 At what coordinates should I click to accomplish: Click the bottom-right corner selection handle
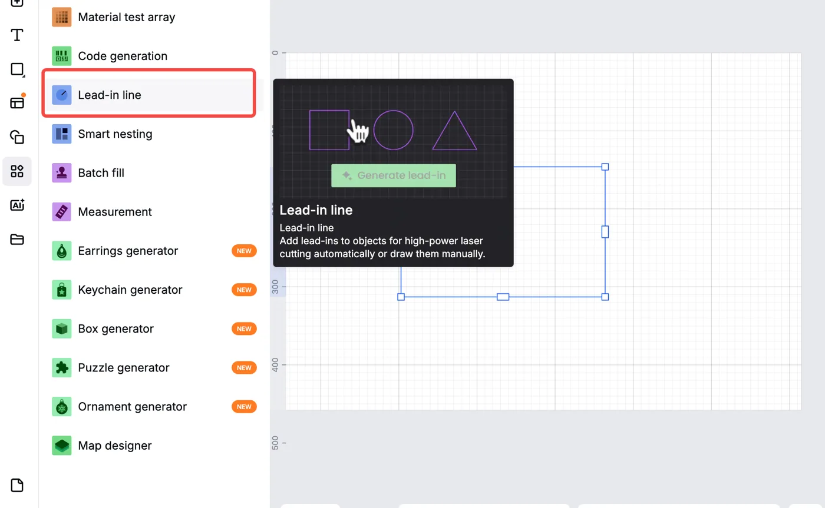605,297
